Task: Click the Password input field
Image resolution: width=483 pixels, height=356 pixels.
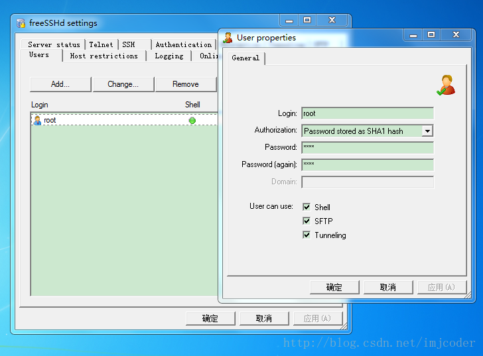Action: (368, 148)
